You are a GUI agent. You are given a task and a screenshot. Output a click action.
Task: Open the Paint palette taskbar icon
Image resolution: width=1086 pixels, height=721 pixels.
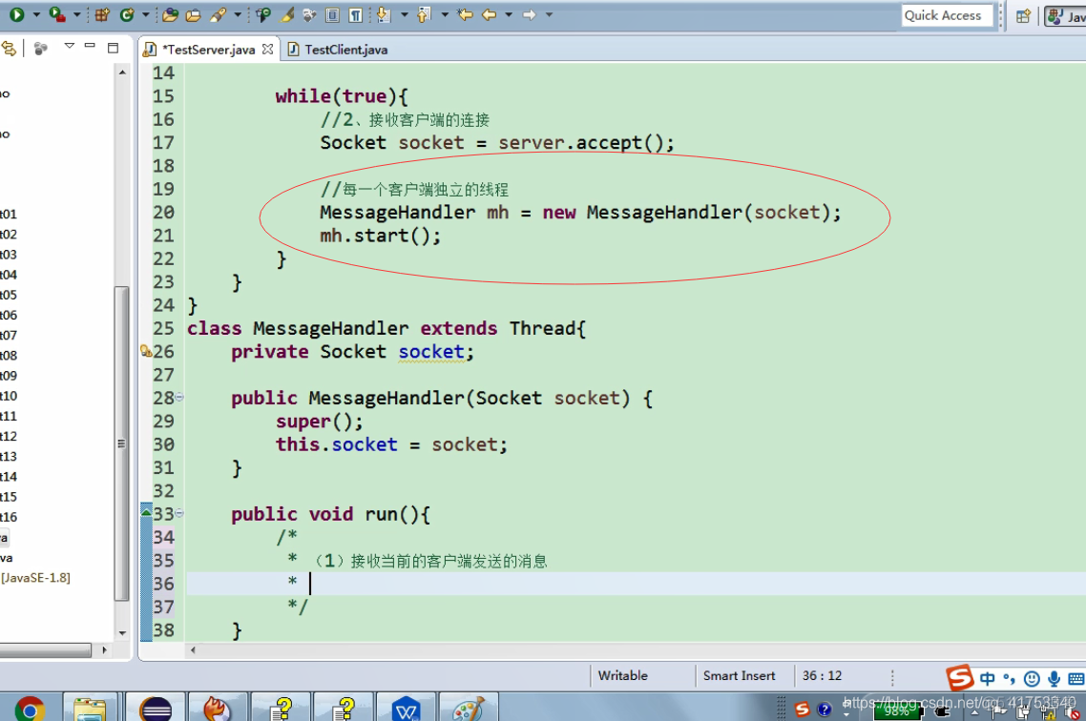[x=469, y=708]
